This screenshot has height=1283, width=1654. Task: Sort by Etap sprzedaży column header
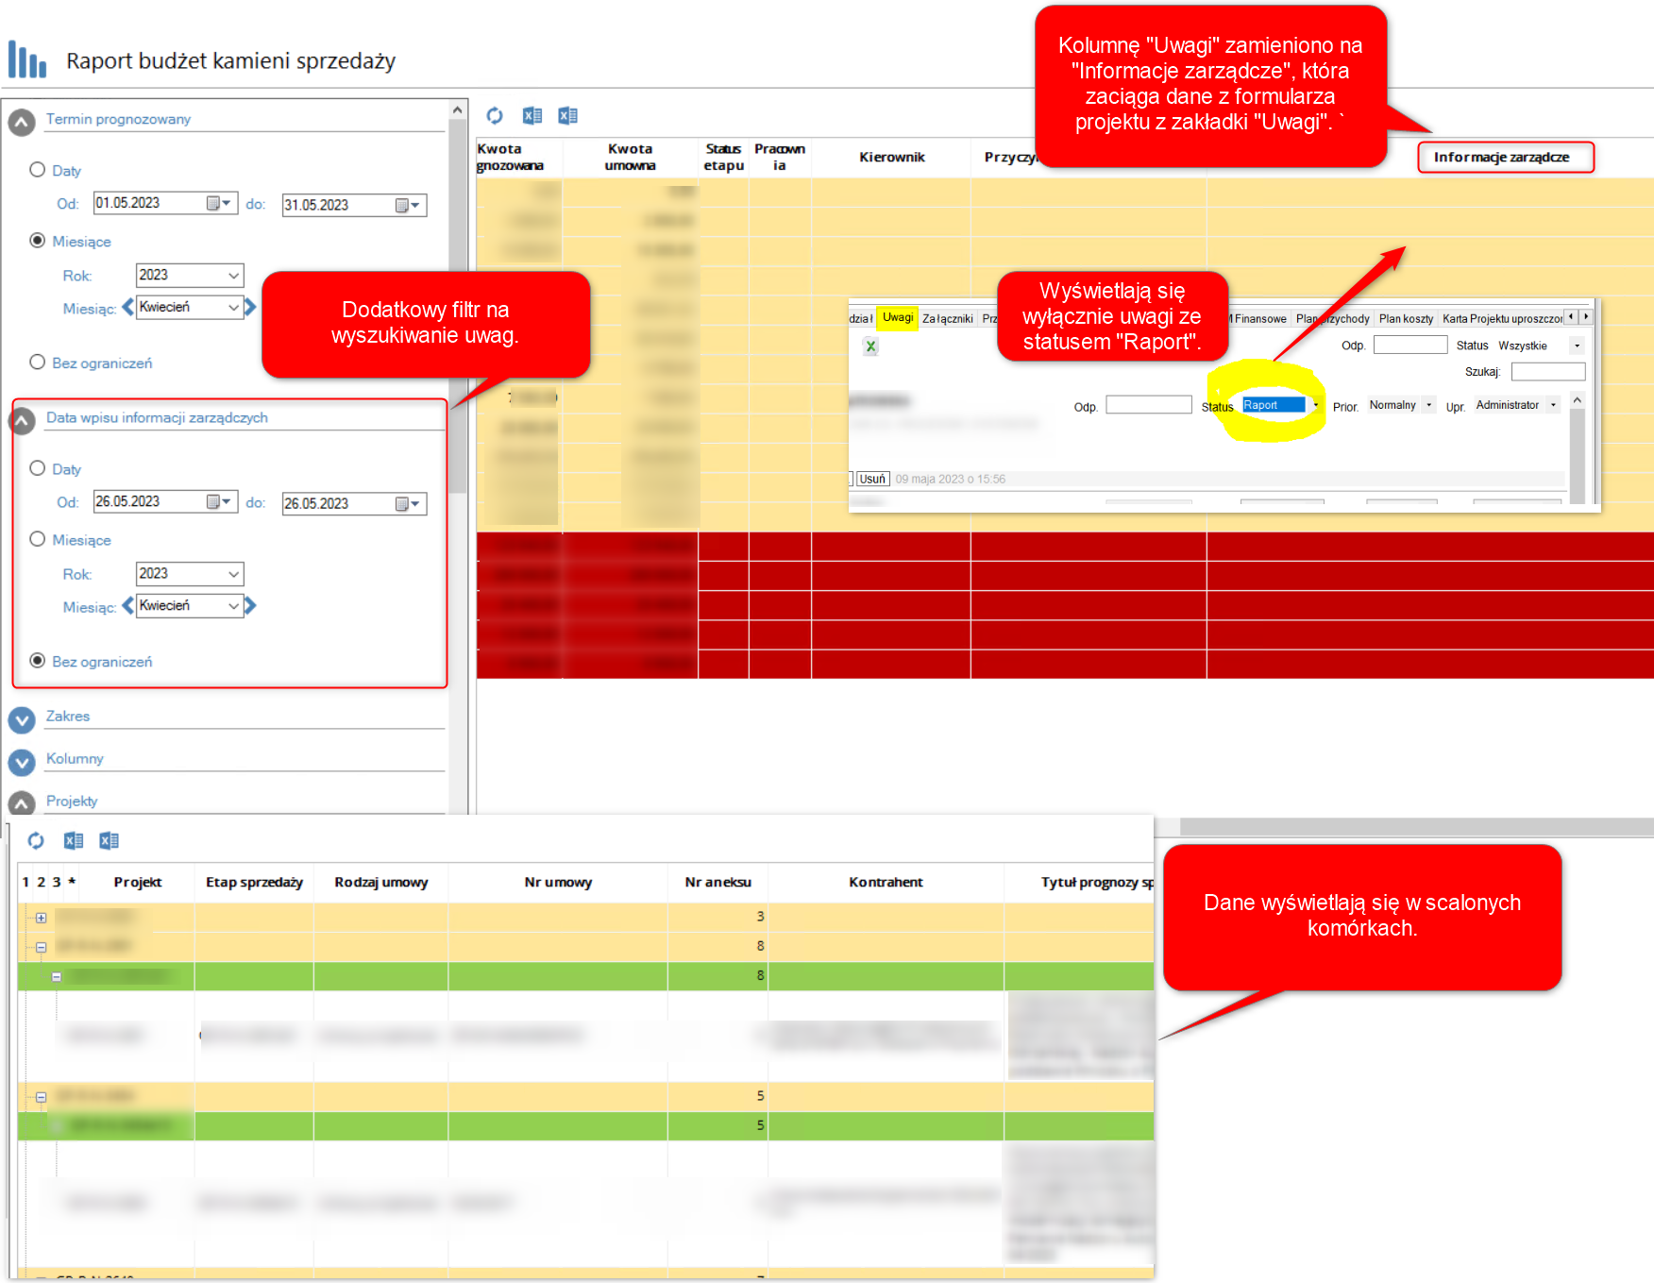coord(254,882)
